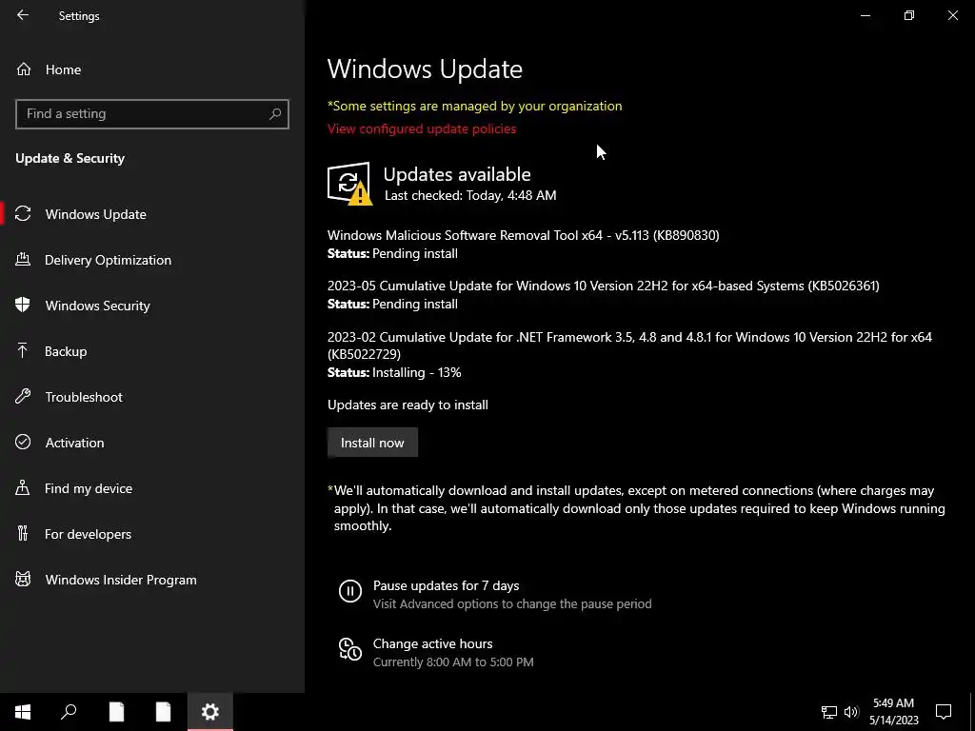This screenshot has width=975, height=731.
Task: Click the search magnifier in Find a setting
Action: tap(275, 114)
